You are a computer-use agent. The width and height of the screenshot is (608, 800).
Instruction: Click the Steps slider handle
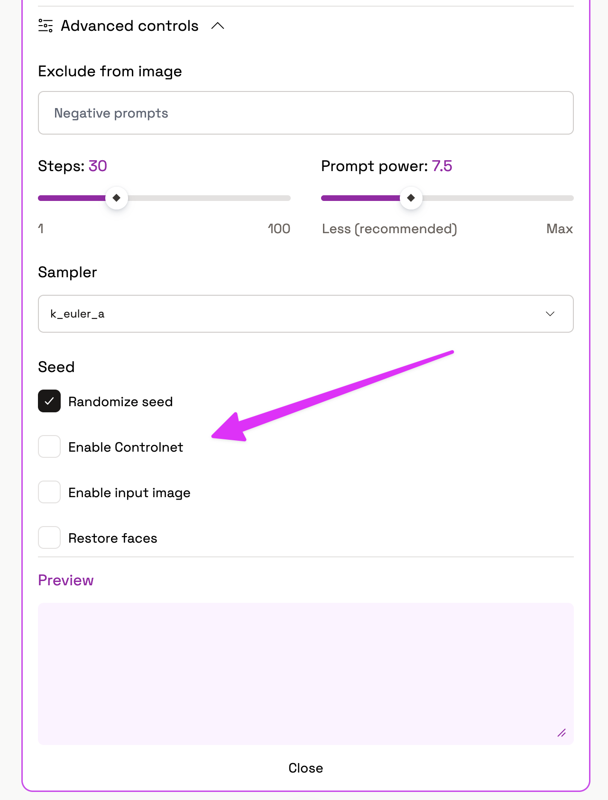coord(117,198)
